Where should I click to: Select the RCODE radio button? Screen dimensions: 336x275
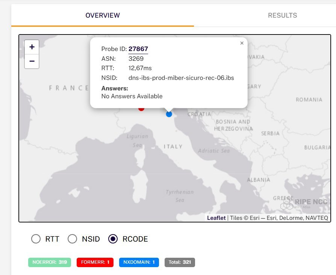click(113, 239)
